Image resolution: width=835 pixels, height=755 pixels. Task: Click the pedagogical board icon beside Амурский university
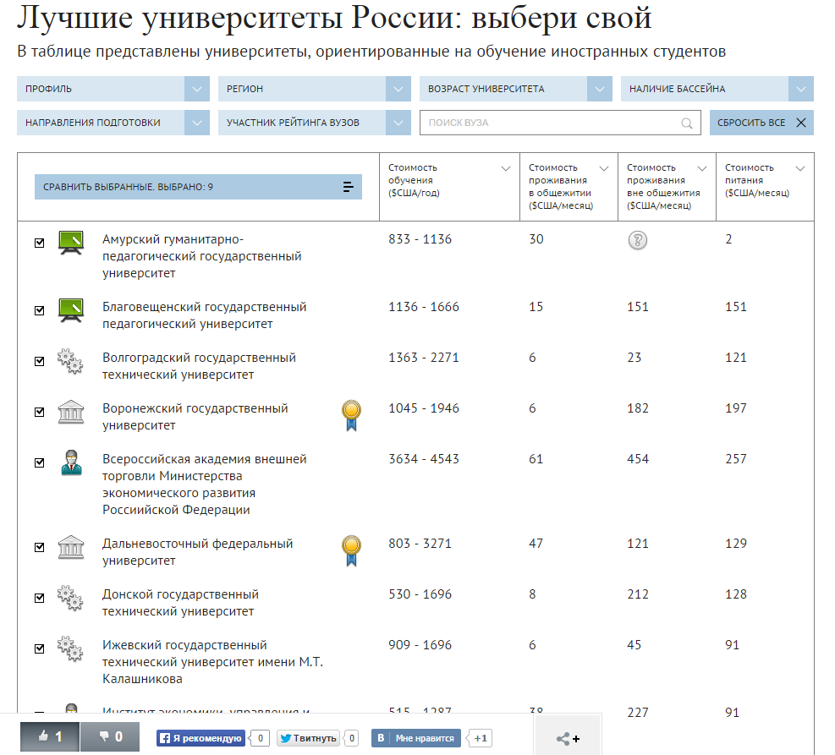coord(71,243)
